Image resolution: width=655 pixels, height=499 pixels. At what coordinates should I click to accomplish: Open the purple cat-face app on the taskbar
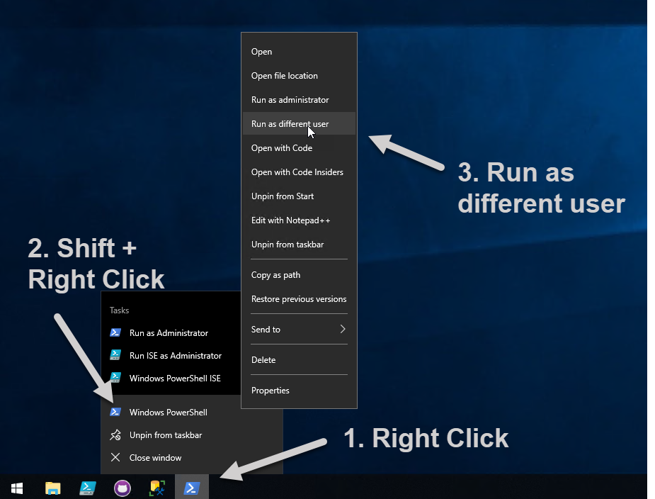tap(123, 488)
